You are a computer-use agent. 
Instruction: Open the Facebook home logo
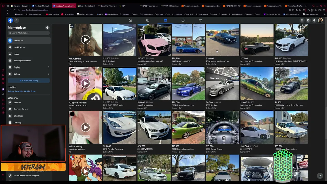[x=10, y=20]
